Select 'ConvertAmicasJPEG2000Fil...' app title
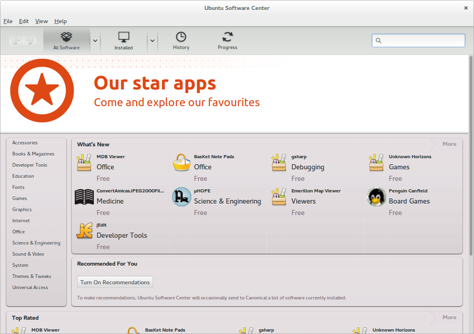 coord(130,191)
